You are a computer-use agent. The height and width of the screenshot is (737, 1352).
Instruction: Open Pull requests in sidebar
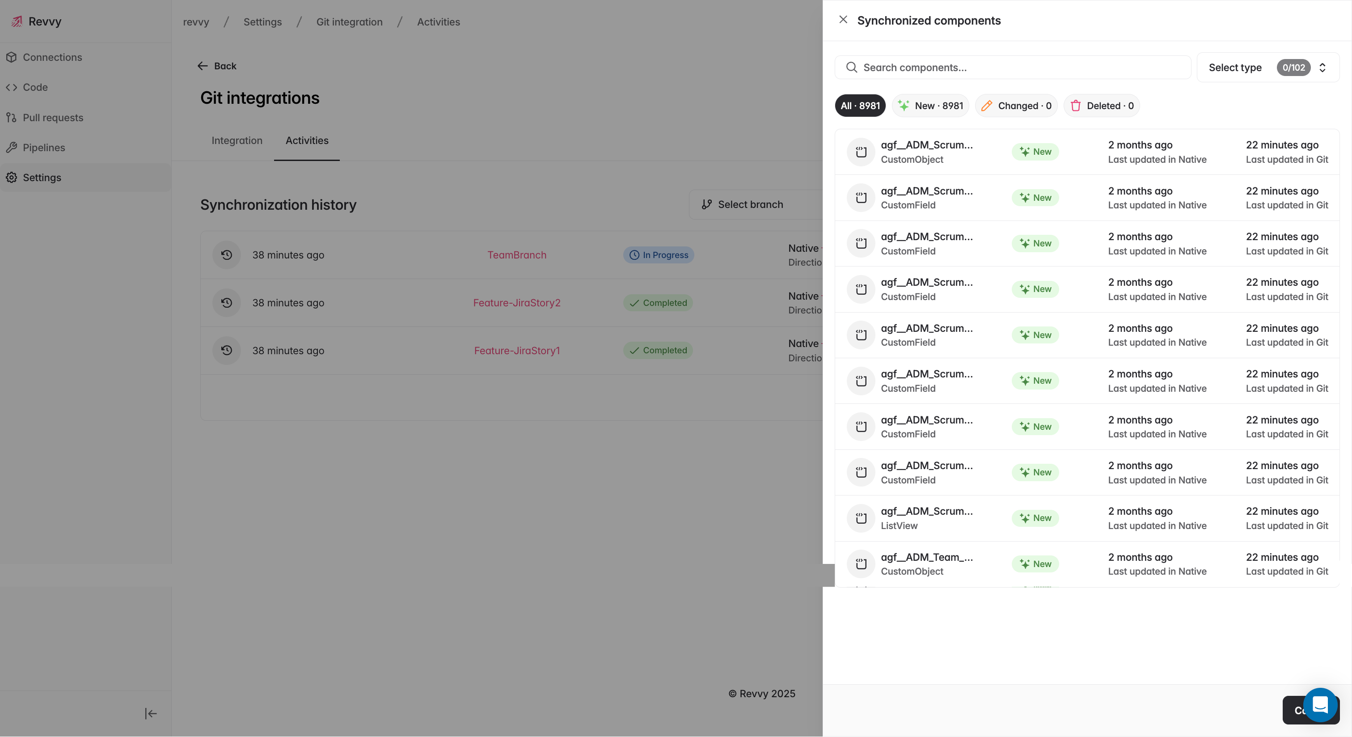(x=52, y=118)
